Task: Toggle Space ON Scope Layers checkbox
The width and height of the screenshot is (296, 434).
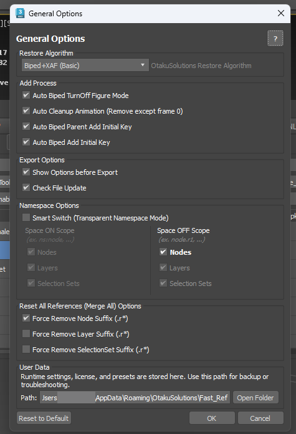Action: click(31, 267)
